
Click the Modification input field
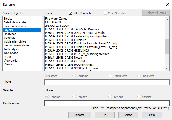107,103
